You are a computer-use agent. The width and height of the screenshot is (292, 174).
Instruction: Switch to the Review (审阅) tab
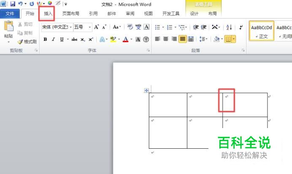click(x=130, y=13)
